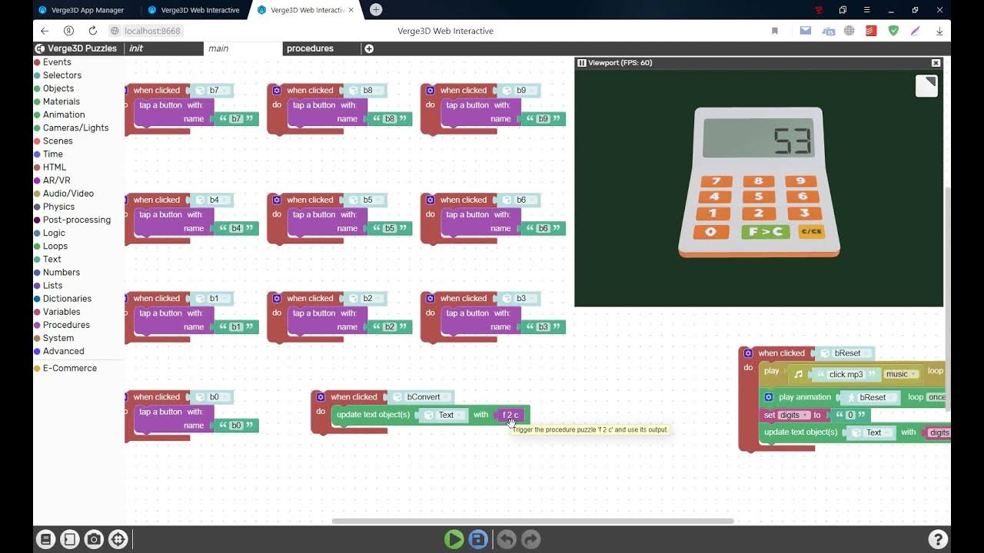
Task: Click the f 2 c procedure block
Action: click(x=510, y=415)
